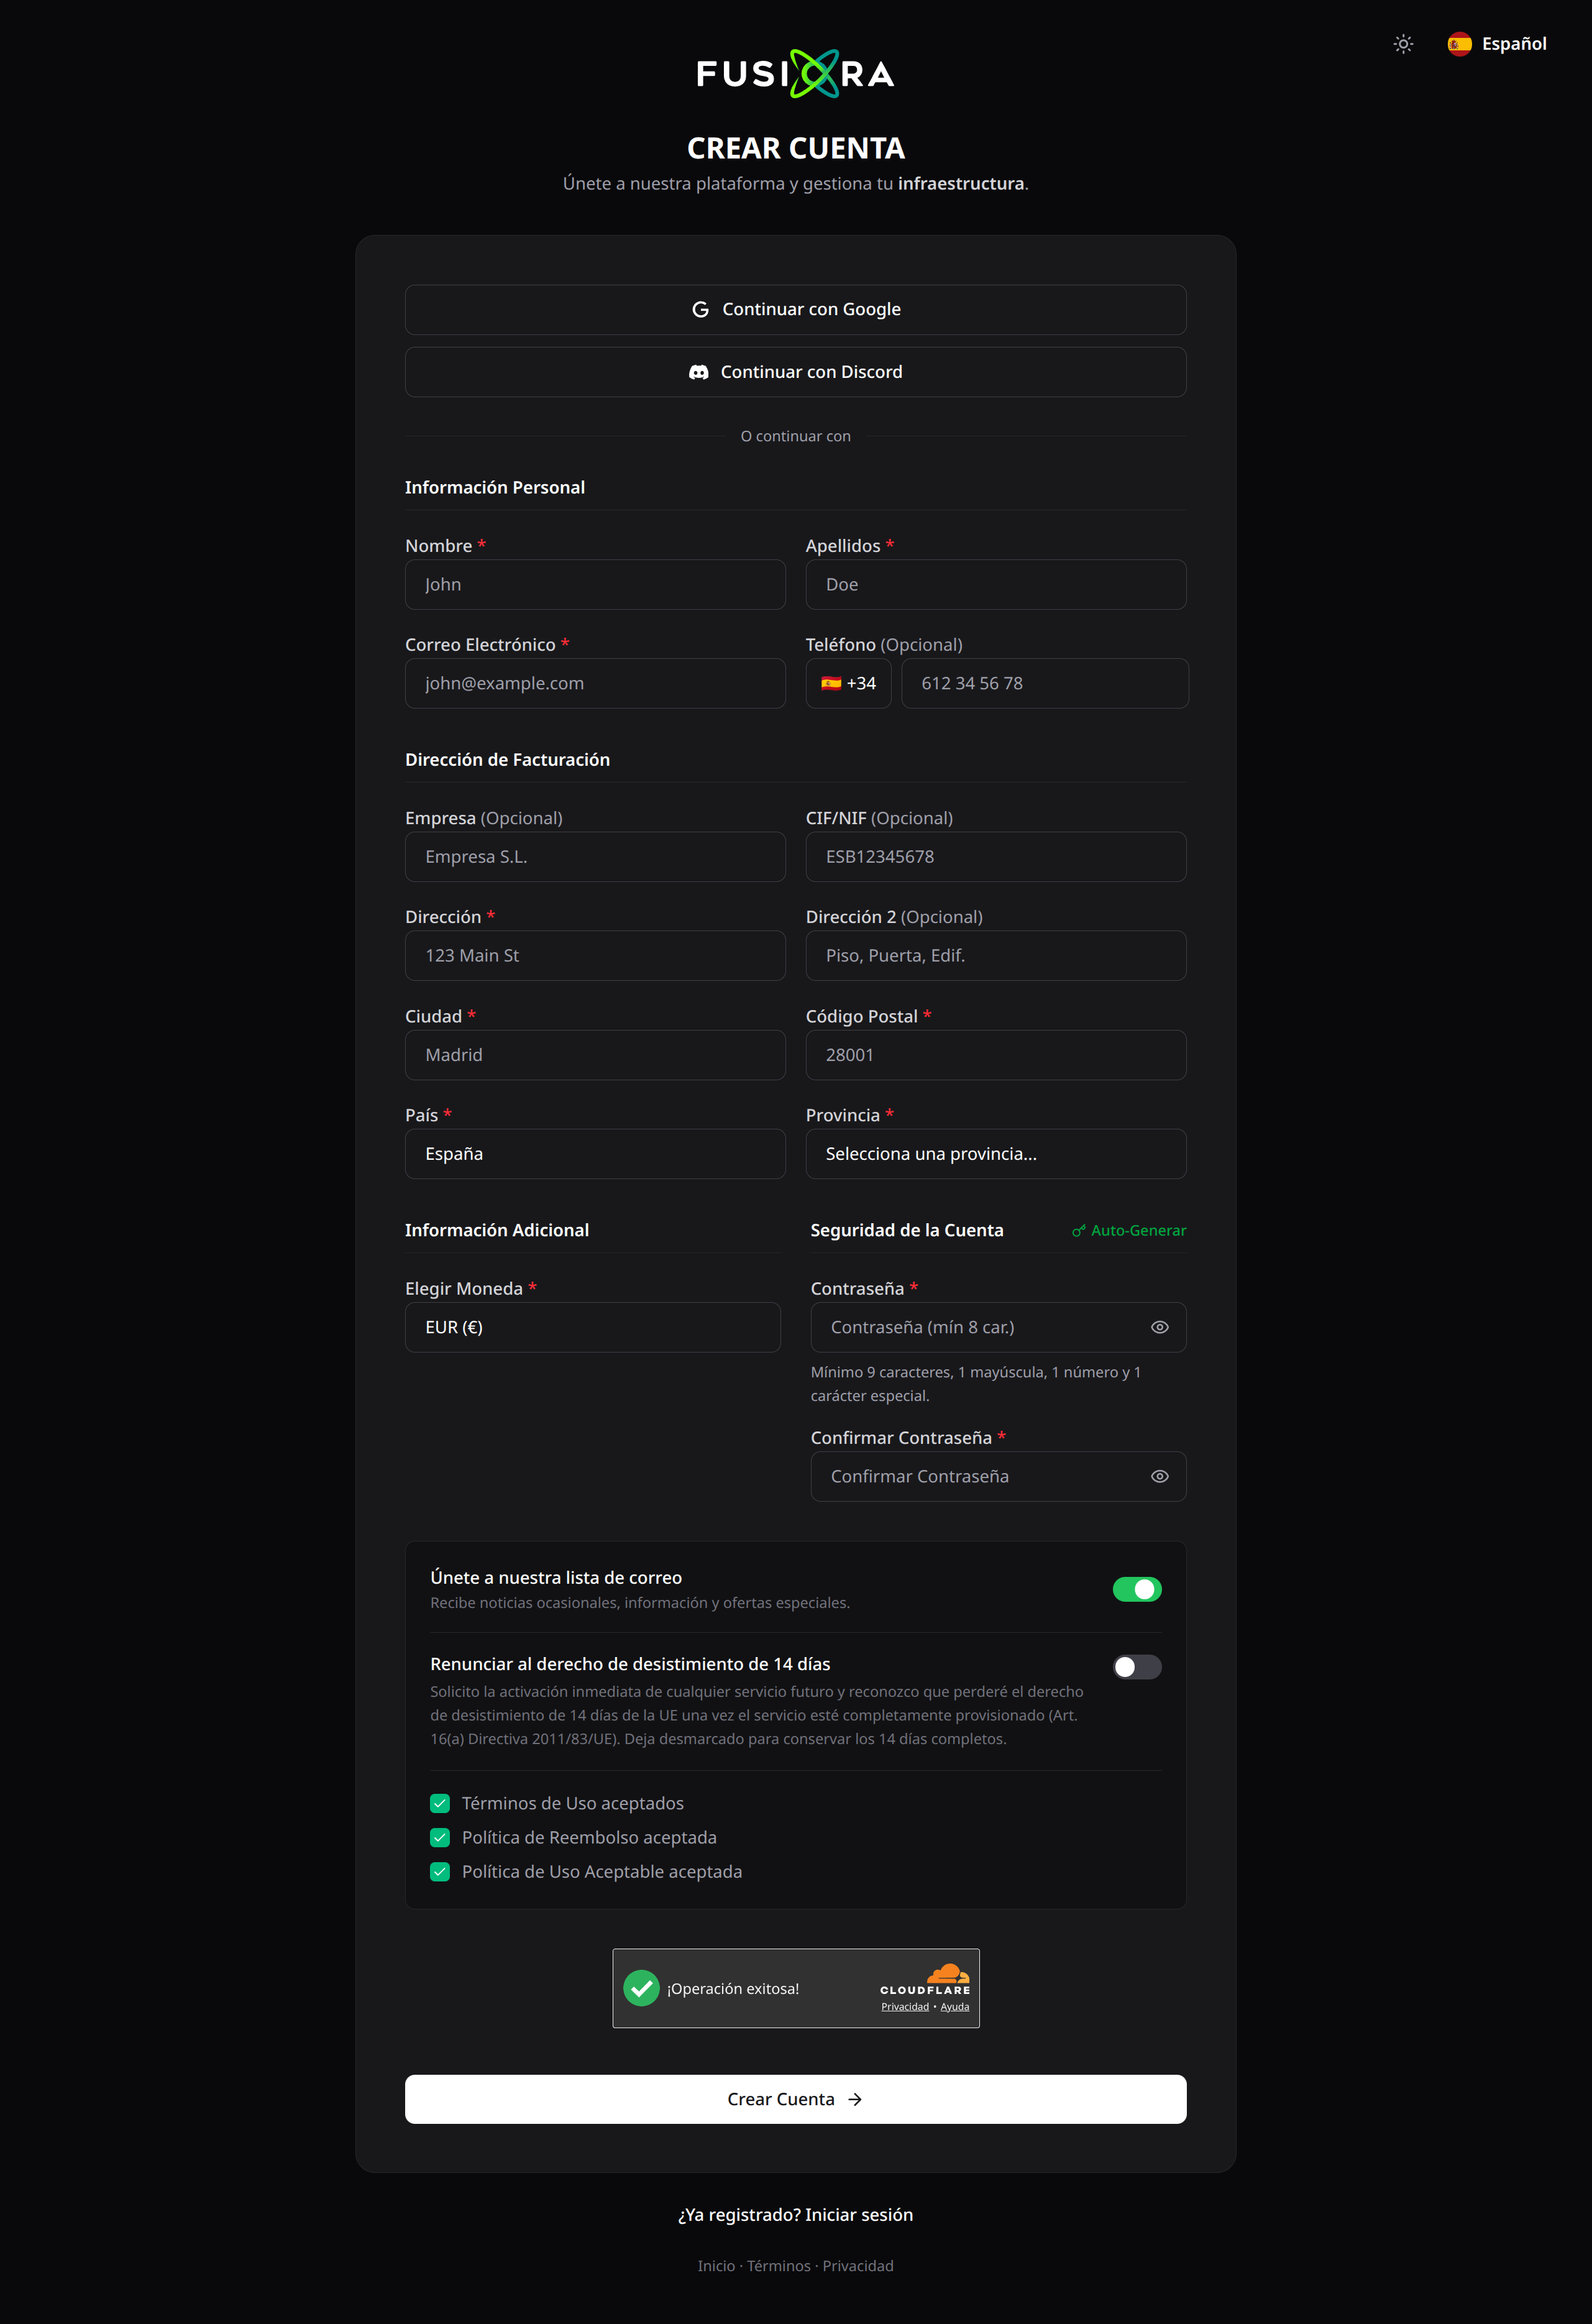Open the +34 phone country code selector
This screenshot has height=2324, width=1592.
point(848,683)
